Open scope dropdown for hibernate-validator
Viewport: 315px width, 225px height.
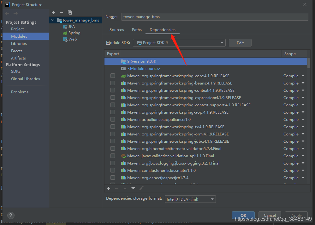[x=303, y=149]
